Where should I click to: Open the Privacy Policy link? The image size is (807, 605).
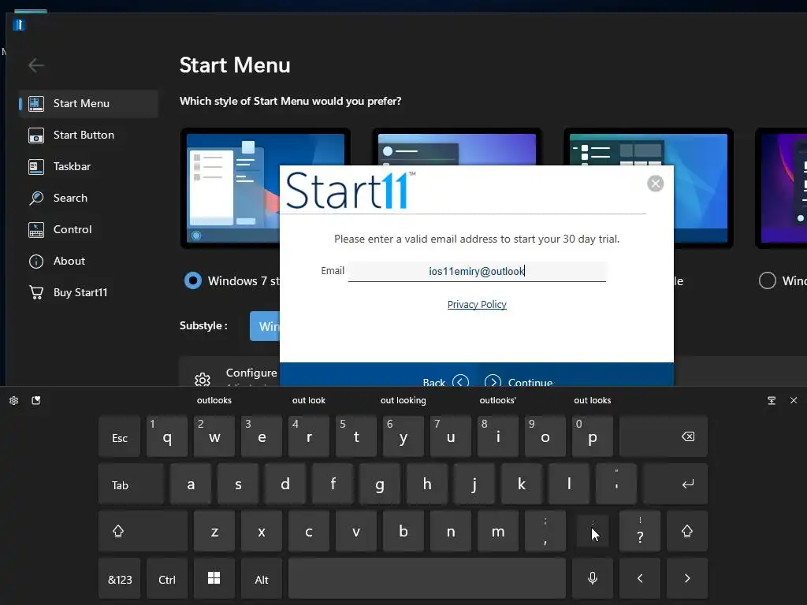(x=477, y=305)
